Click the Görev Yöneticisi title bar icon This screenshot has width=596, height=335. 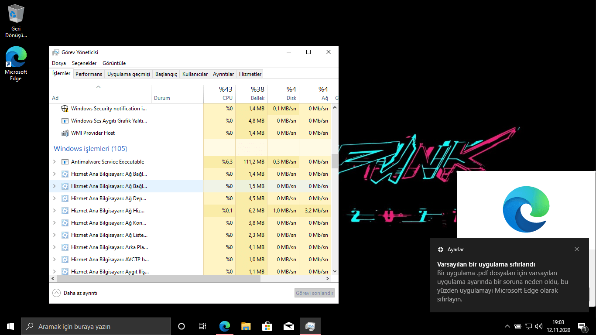[x=56, y=52]
